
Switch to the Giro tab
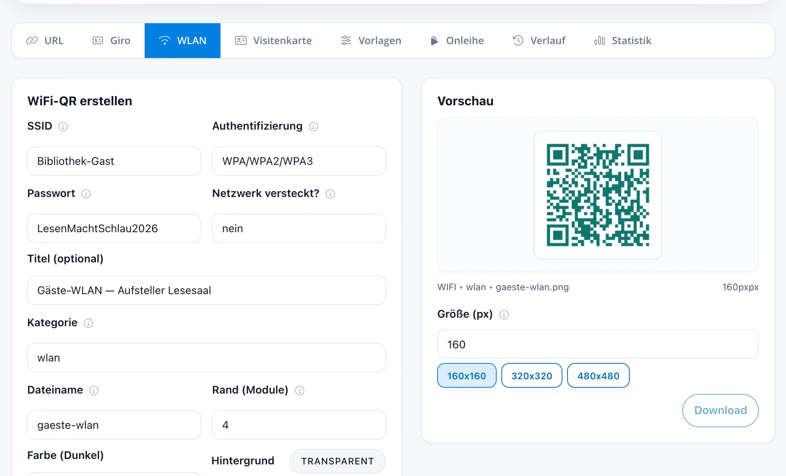[x=111, y=41]
